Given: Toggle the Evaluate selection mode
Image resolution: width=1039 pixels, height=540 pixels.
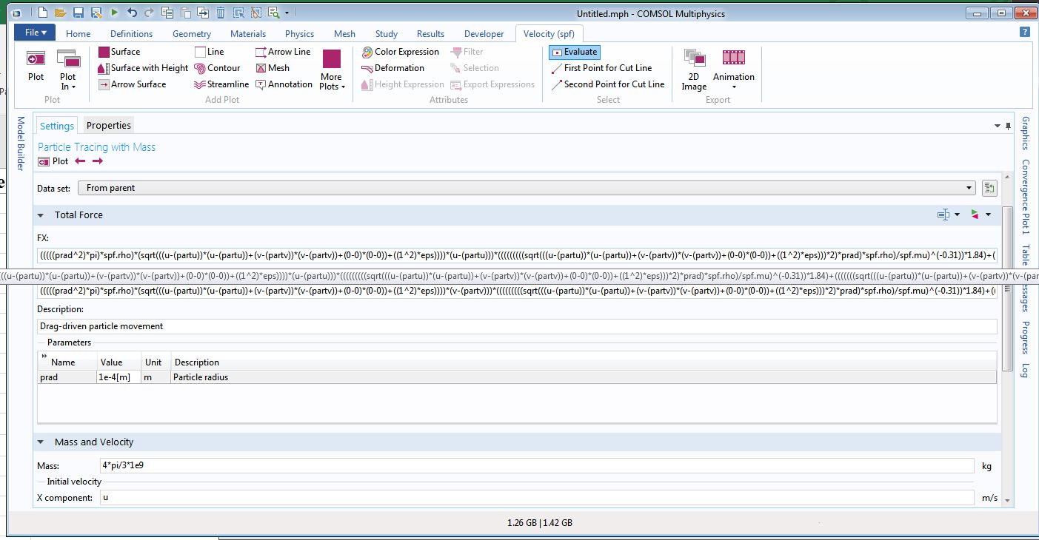Looking at the screenshot, I should pyautogui.click(x=574, y=52).
